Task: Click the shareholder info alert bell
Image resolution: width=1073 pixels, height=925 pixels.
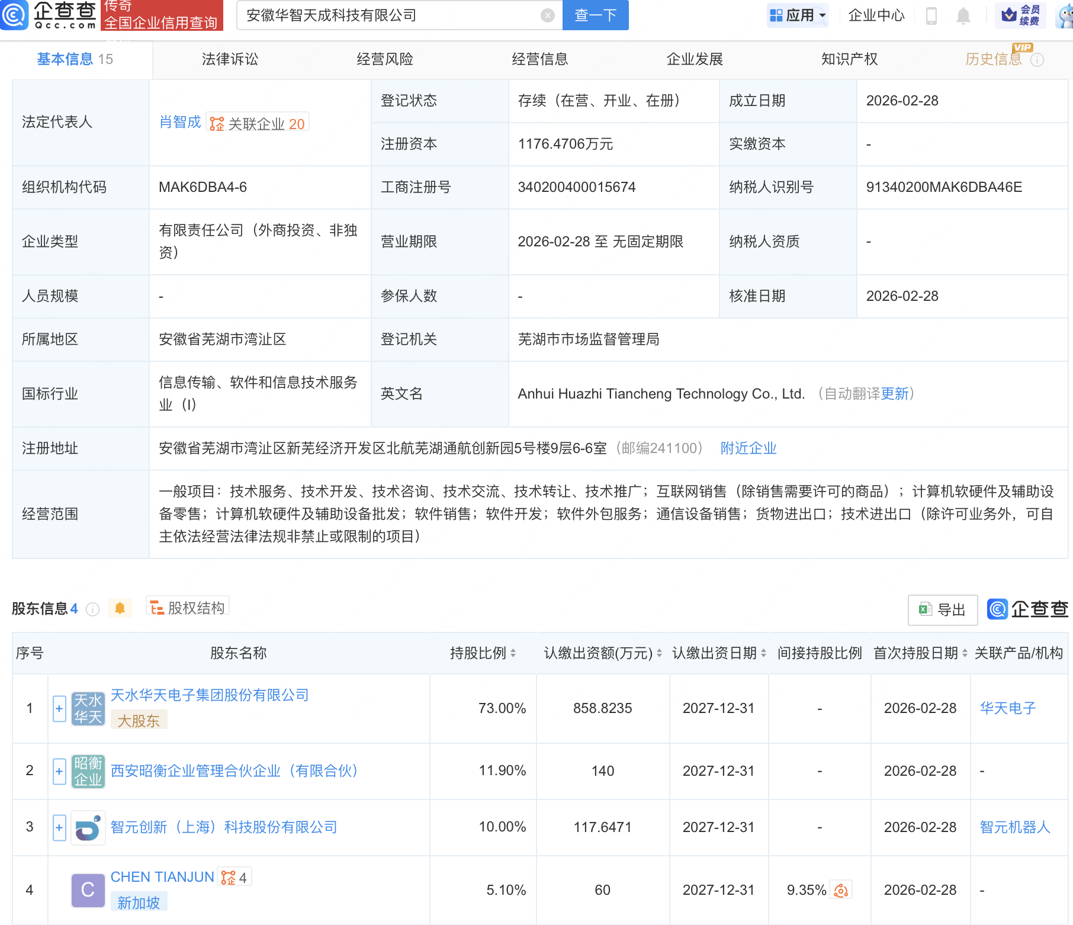Action: click(x=120, y=608)
